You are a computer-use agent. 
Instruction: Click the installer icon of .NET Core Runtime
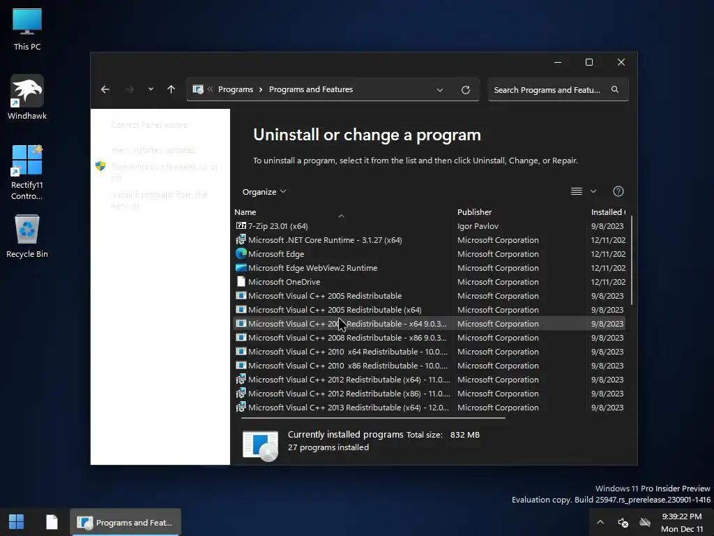tap(241, 240)
